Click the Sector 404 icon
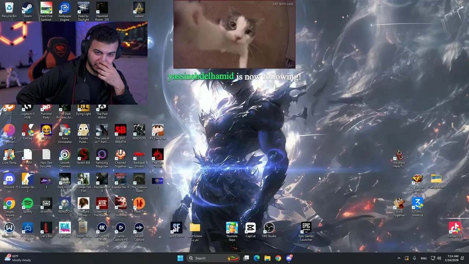The image size is (469, 264). pos(83,157)
